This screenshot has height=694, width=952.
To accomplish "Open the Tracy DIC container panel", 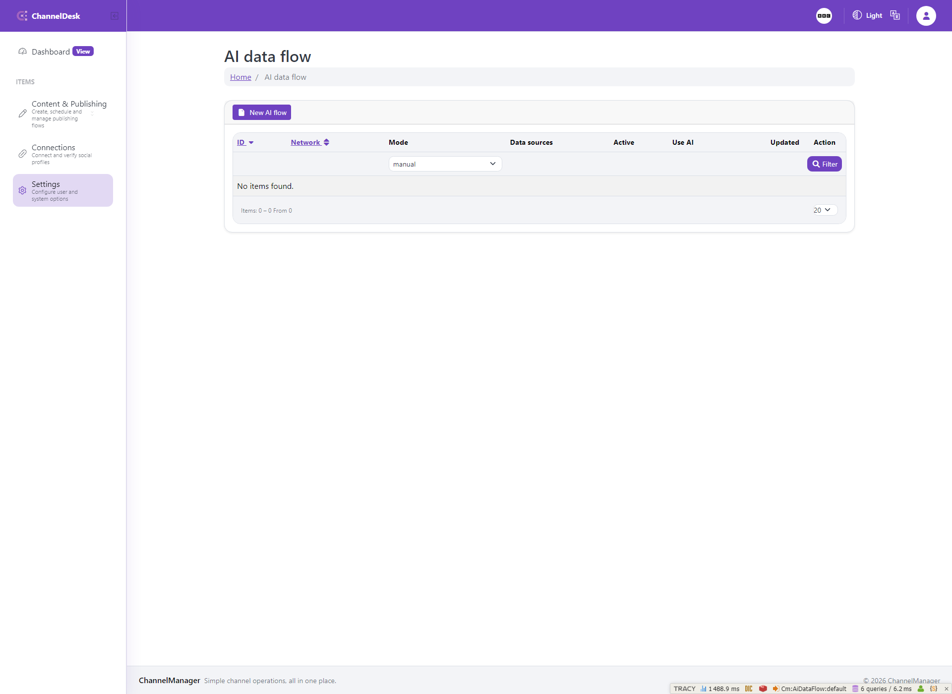I will pyautogui.click(x=749, y=689).
